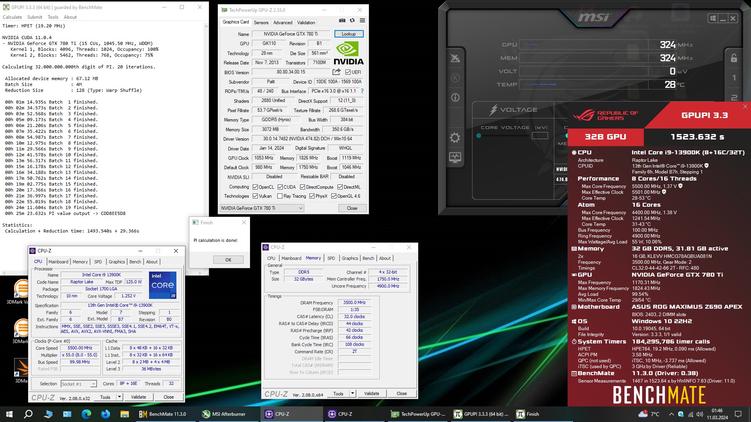Click the Afterburner core voltage input box
Screen dimensions: 751x422
(x=540, y=136)
